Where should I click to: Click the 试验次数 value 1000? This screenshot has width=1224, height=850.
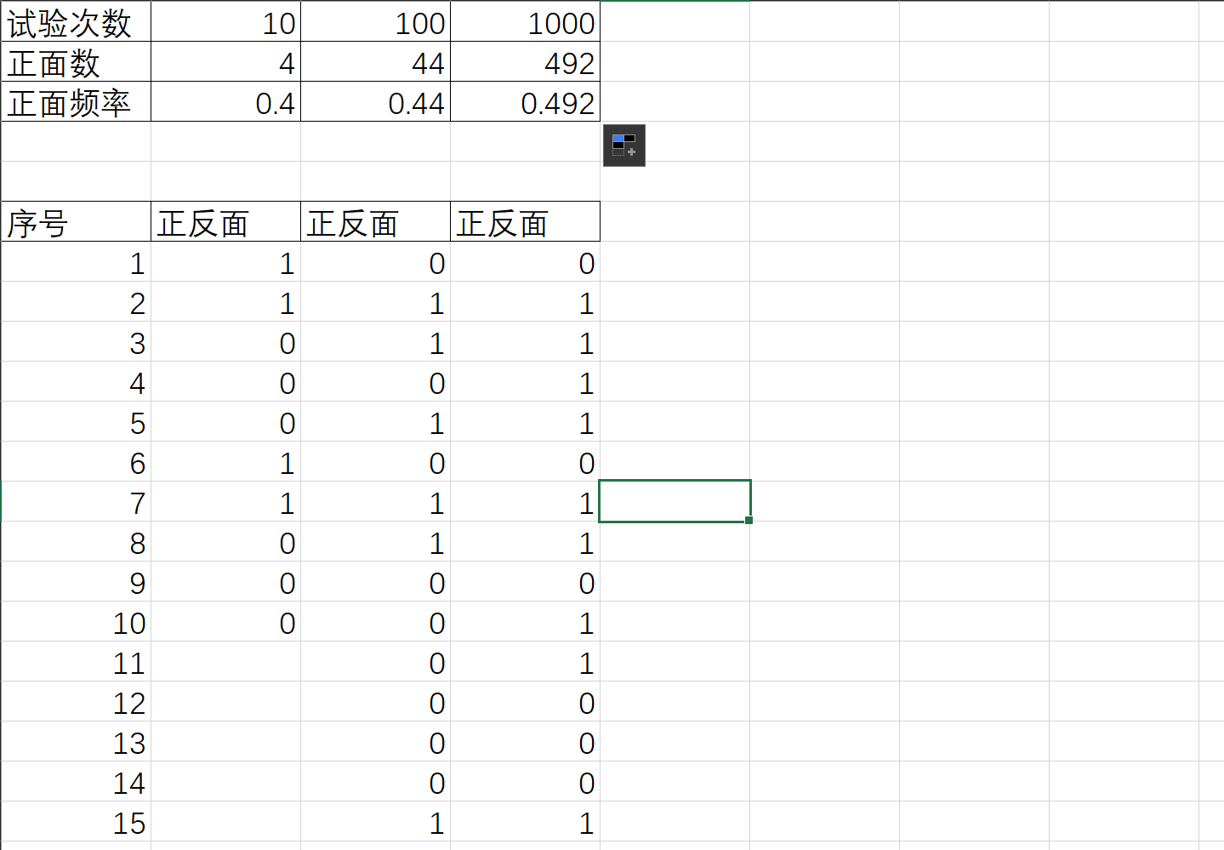(526, 21)
